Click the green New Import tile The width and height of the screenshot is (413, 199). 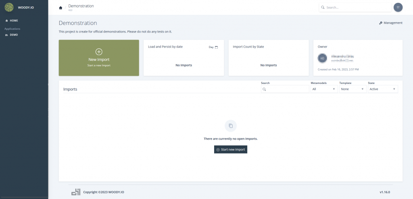point(99,58)
